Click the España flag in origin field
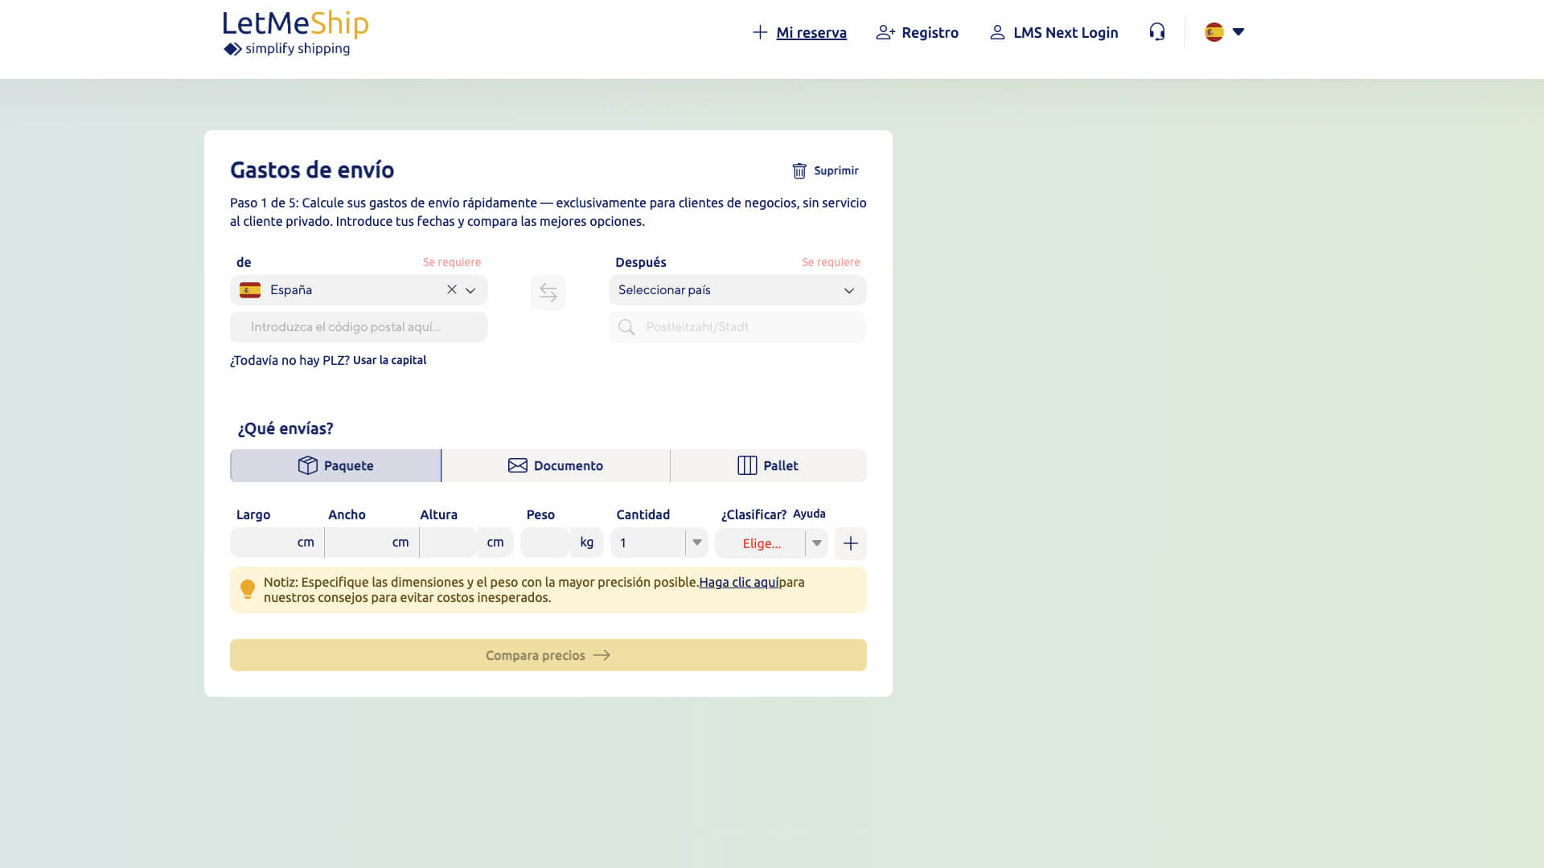 (x=250, y=290)
